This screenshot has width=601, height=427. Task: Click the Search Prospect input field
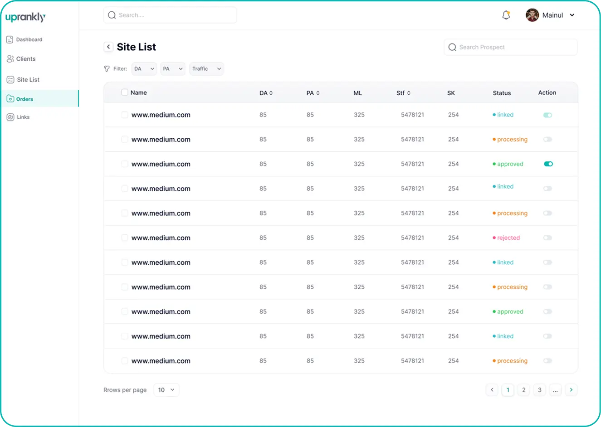click(511, 47)
